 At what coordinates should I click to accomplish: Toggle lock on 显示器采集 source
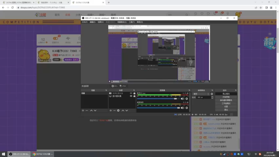click(134, 96)
